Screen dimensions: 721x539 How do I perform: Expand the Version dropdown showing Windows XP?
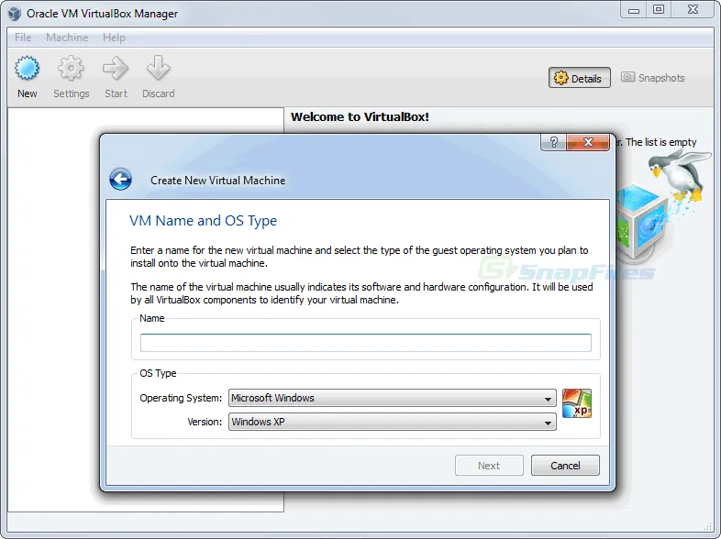pyautogui.click(x=392, y=423)
